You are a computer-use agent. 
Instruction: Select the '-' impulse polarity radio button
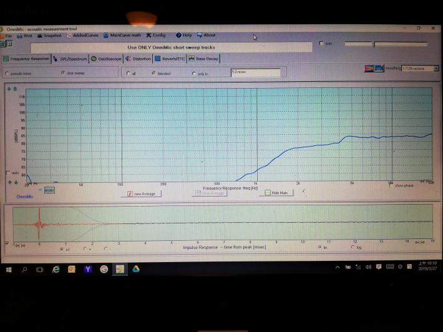click(x=106, y=248)
